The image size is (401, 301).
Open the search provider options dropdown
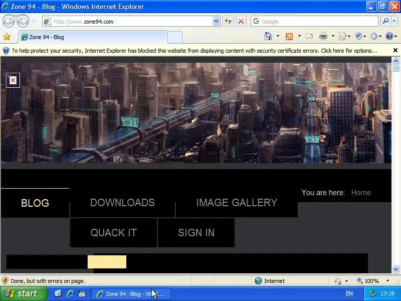click(394, 21)
